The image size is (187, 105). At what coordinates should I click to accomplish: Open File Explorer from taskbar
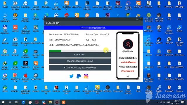pos(50,102)
